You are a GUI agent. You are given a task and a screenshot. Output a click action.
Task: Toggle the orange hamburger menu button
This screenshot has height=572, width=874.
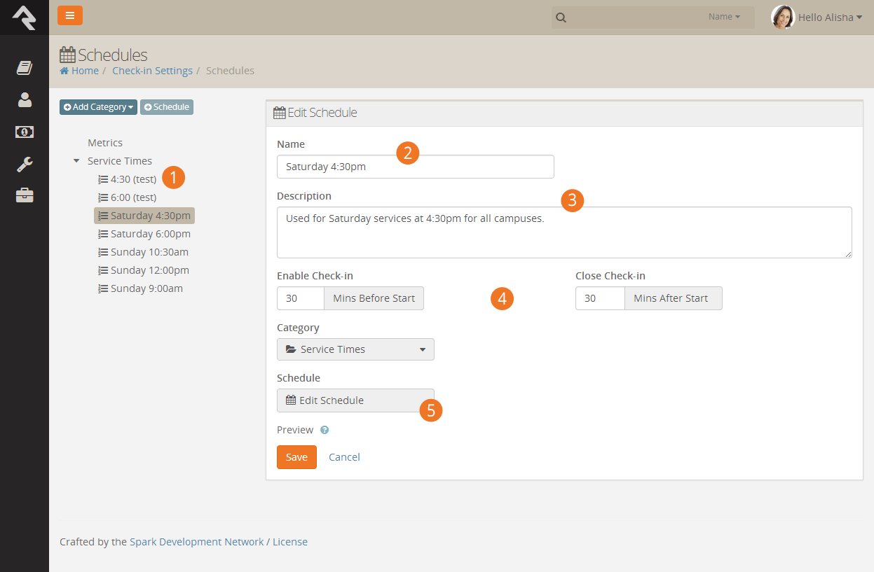[70, 15]
